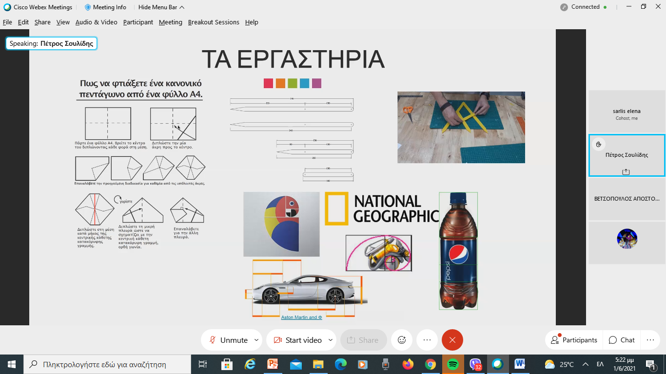The height and width of the screenshot is (374, 666).
Task: Click the raised hand icon on Πέτρος Σουλίδης
Action: click(x=598, y=144)
